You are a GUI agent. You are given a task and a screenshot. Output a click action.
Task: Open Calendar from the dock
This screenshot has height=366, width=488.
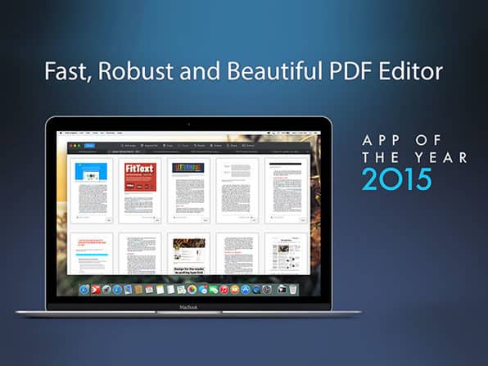coord(149,290)
